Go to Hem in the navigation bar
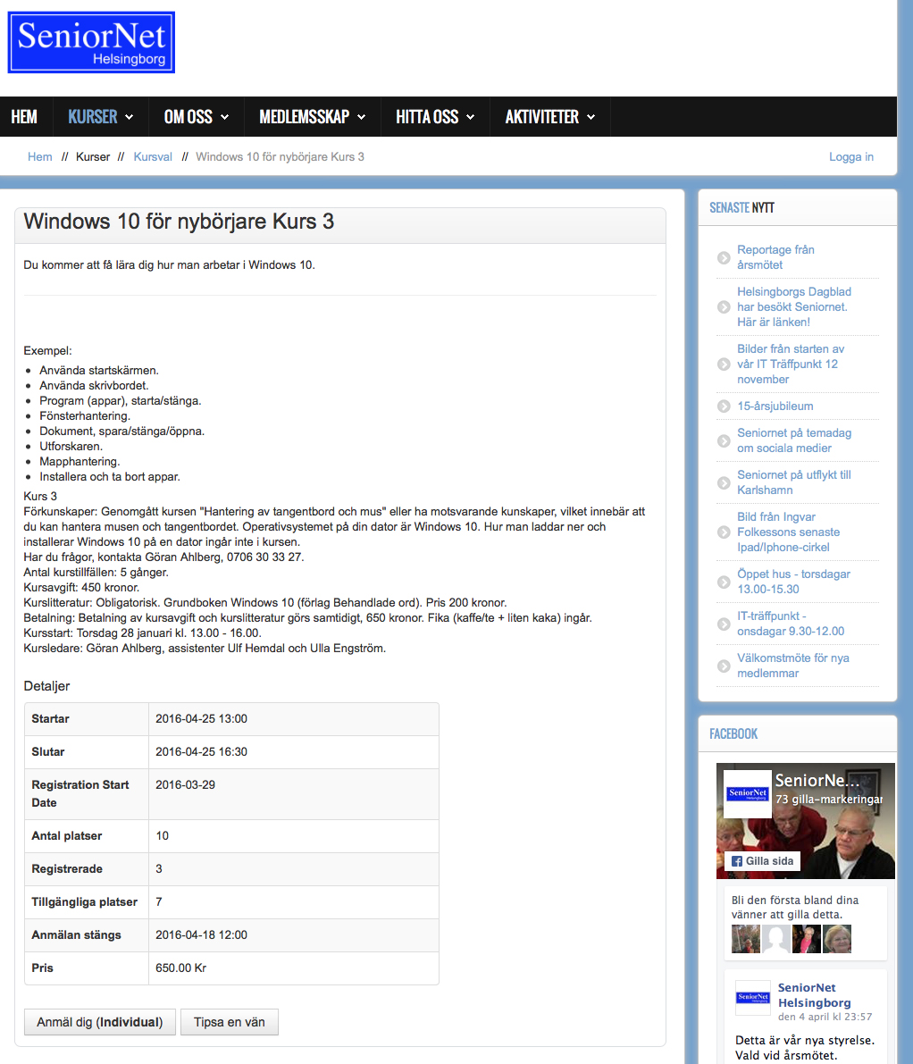 pos(24,117)
